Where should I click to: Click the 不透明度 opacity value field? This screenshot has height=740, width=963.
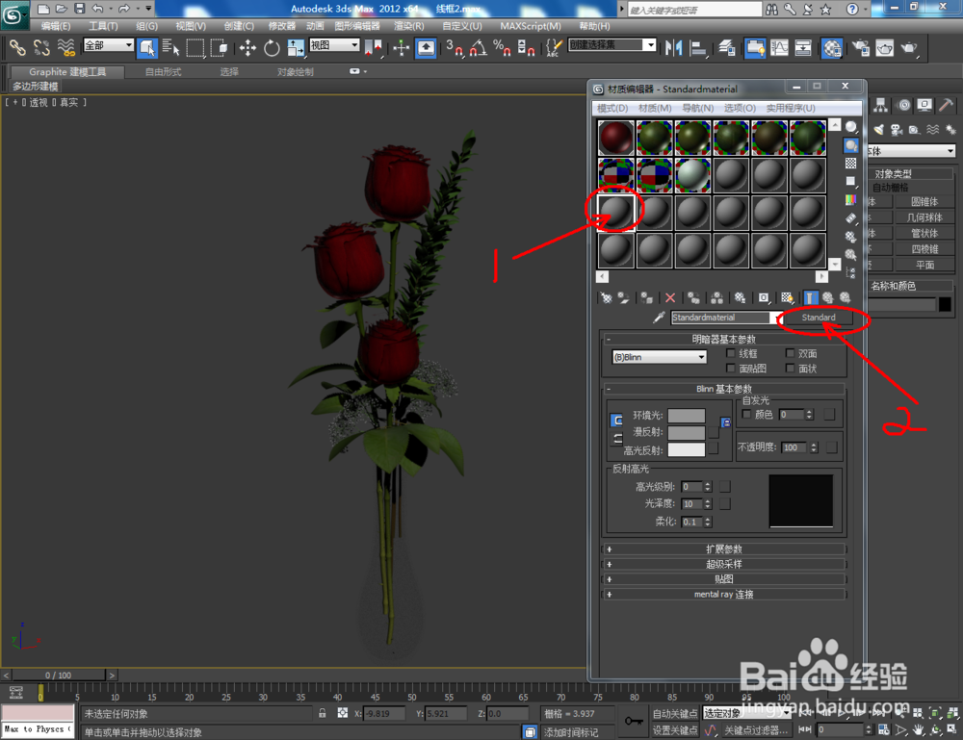point(794,447)
